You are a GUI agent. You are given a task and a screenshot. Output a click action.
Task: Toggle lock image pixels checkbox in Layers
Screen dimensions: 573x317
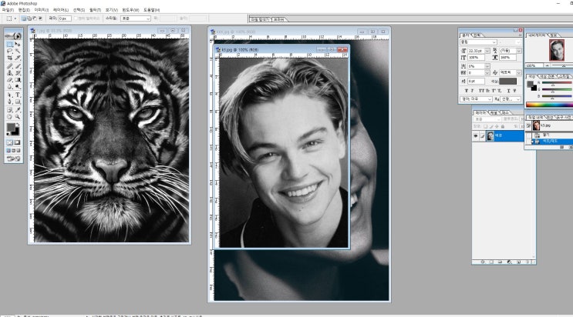click(x=491, y=126)
